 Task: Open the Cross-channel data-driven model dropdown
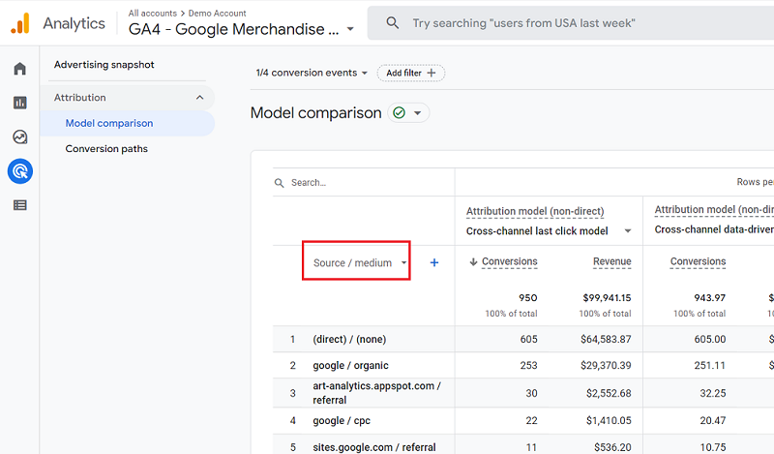[x=714, y=229]
